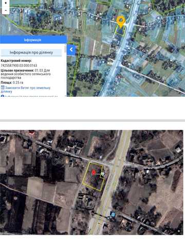Select the cadastral number 7425587900:03:000:0163
Viewport: 185px width, 247px height.
tap(19, 65)
